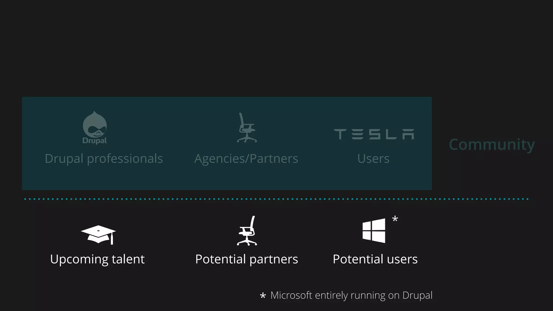Select the "Community" heading

[x=492, y=145]
